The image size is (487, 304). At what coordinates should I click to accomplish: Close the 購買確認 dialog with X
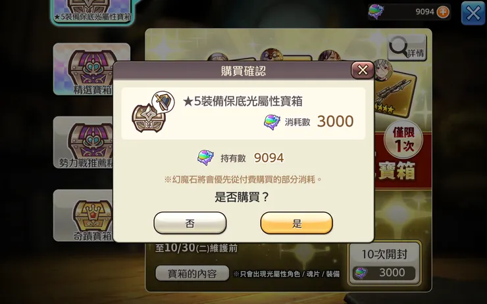(362, 70)
